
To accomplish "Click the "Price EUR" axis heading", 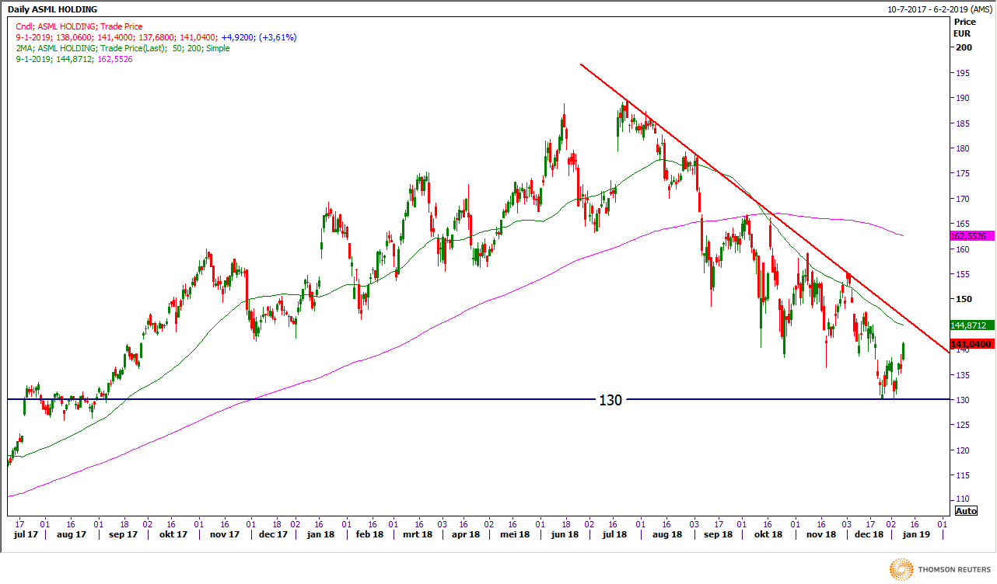I will pyautogui.click(x=963, y=28).
